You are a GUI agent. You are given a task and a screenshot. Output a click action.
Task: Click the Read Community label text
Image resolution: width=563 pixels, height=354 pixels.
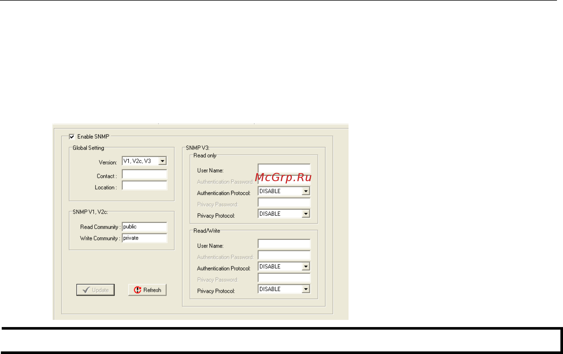click(x=100, y=227)
